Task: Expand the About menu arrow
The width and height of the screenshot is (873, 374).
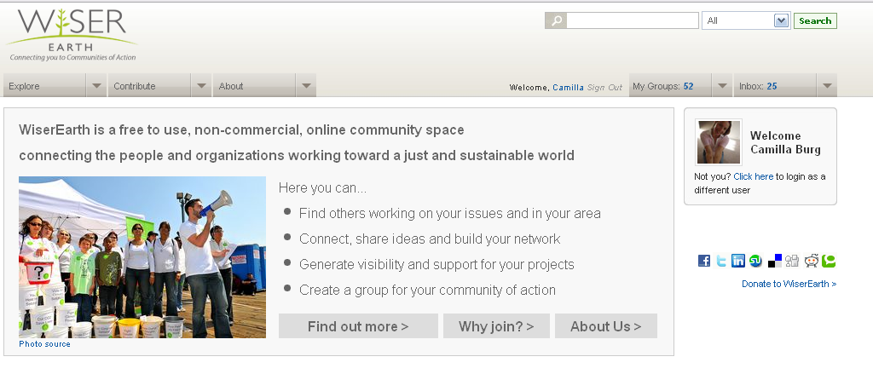Action: [306, 86]
